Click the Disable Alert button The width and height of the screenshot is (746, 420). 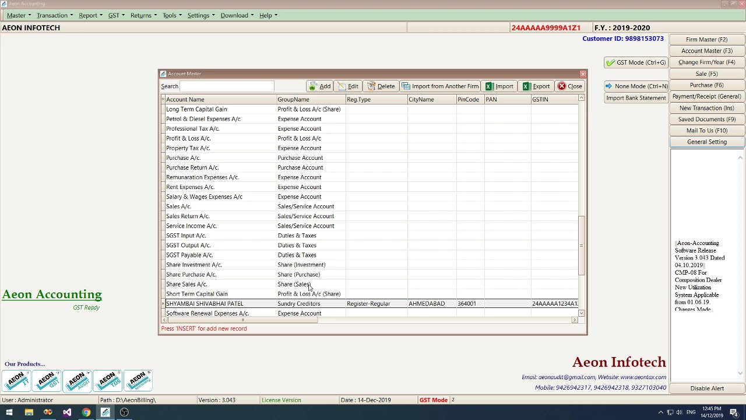point(706,388)
